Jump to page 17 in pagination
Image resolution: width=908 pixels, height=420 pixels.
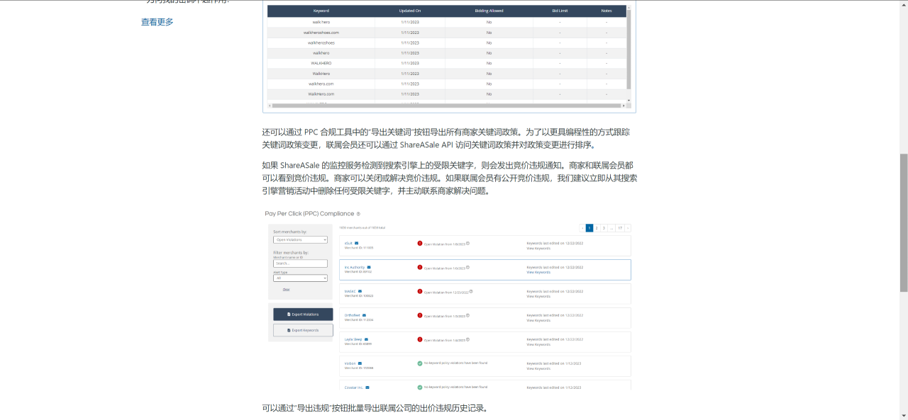coord(619,228)
